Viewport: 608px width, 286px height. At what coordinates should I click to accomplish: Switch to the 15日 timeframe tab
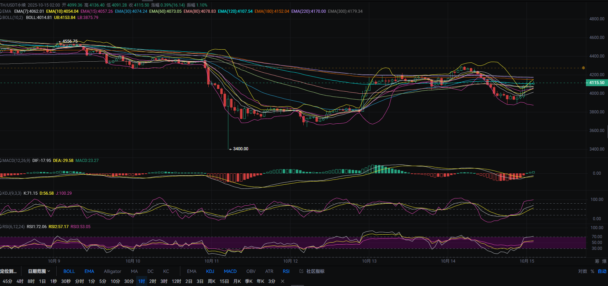point(224,281)
